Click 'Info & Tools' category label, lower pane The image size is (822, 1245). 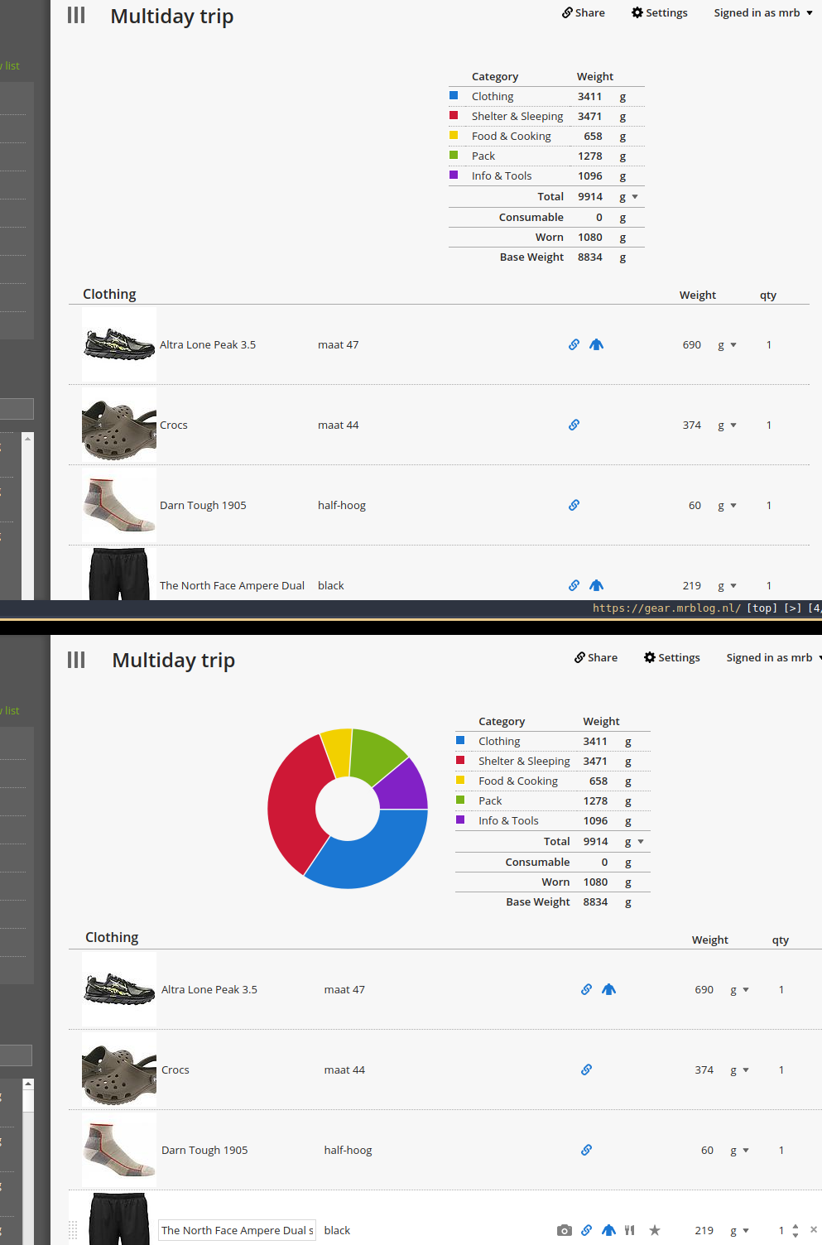click(x=508, y=820)
